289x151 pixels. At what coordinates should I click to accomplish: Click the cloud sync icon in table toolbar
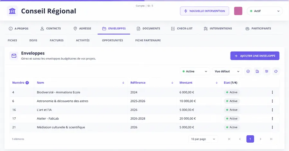[276, 71]
